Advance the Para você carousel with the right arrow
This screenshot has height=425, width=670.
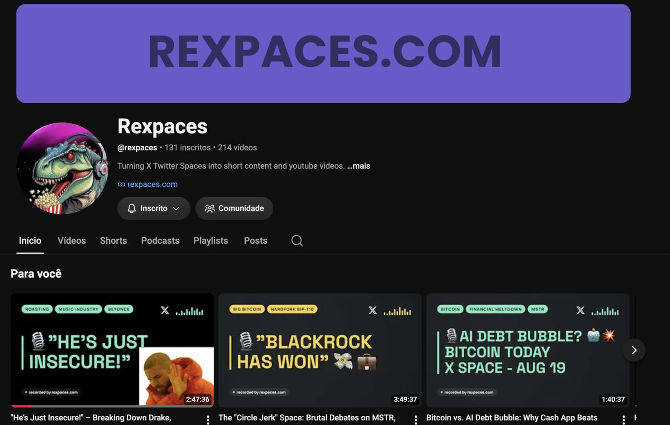[634, 350]
